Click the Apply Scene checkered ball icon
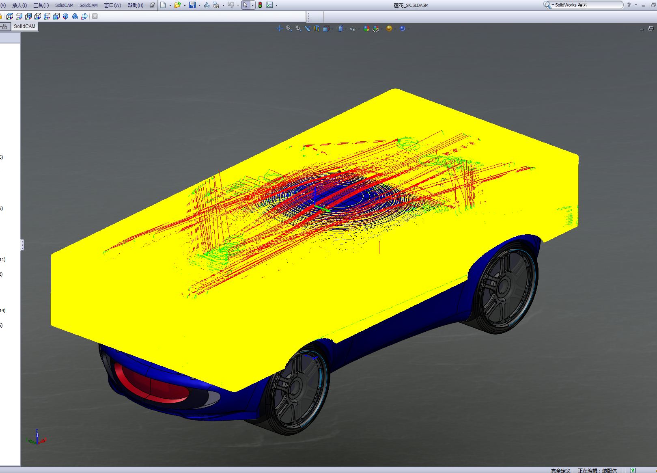 pyautogui.click(x=376, y=28)
